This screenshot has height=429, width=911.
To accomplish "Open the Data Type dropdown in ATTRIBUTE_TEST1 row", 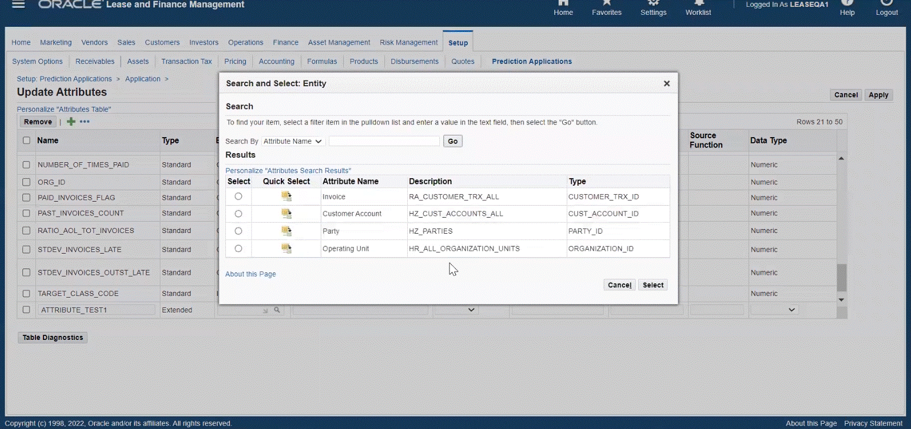I will point(774,310).
